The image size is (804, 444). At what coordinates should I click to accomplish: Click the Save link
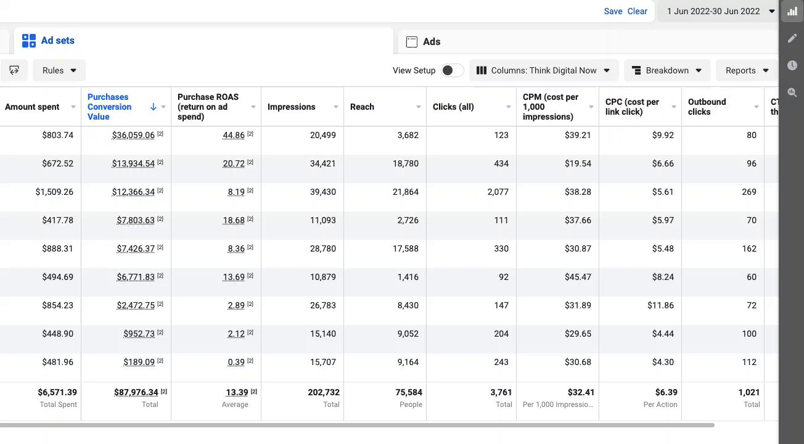pos(613,11)
